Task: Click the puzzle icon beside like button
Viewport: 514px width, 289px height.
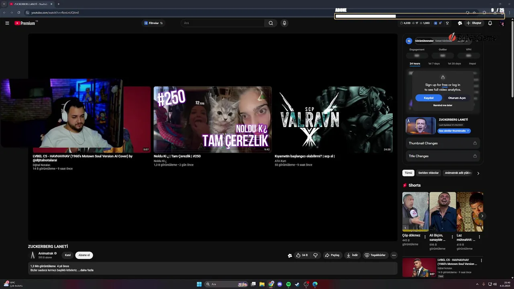Action: click(290, 255)
